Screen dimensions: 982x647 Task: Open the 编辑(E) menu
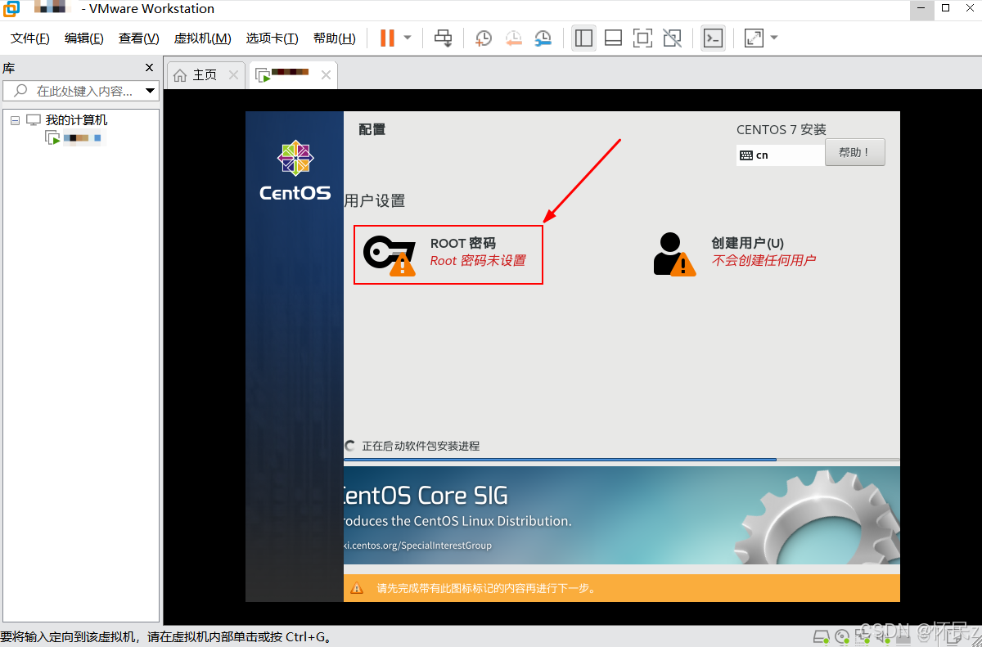83,38
